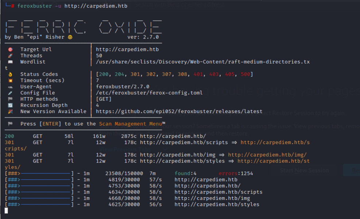Click the [ENTER] key hint

tap(50, 124)
